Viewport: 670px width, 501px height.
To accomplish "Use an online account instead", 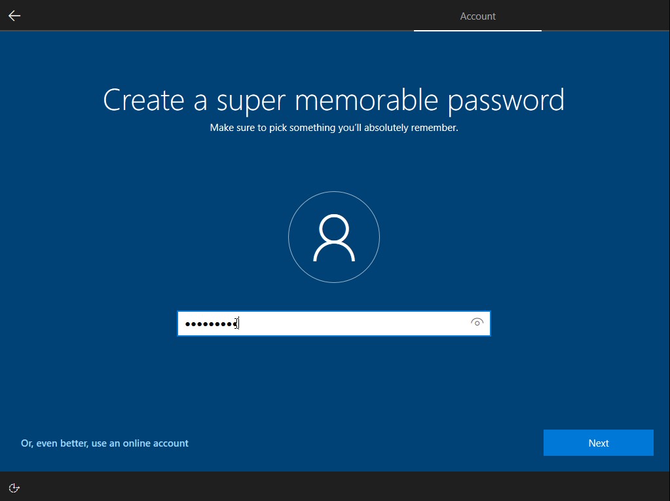I will pyautogui.click(x=105, y=443).
